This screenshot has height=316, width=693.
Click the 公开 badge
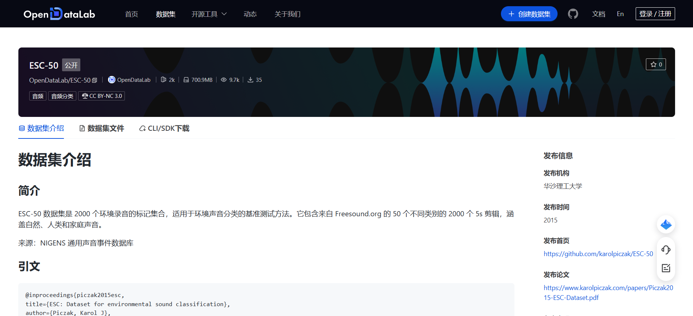71,65
